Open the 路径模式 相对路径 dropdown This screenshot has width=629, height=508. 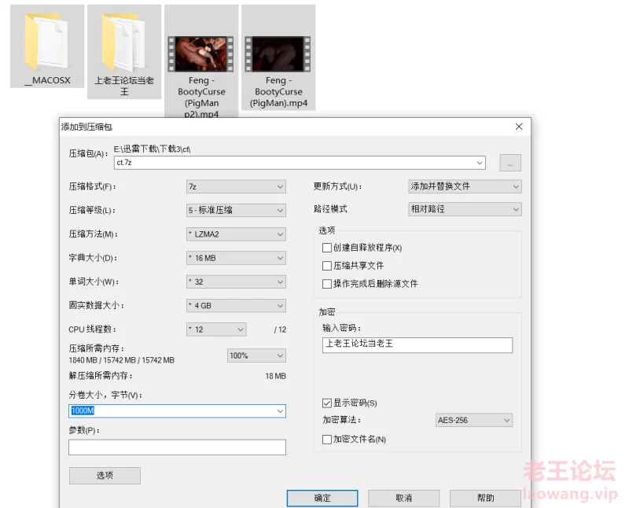pos(465,209)
